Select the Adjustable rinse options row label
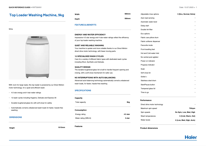Image resolution: width=206 pixels, height=146 pixels. (150, 14)
